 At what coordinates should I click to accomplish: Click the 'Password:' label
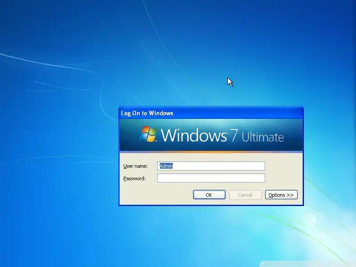[134, 178]
